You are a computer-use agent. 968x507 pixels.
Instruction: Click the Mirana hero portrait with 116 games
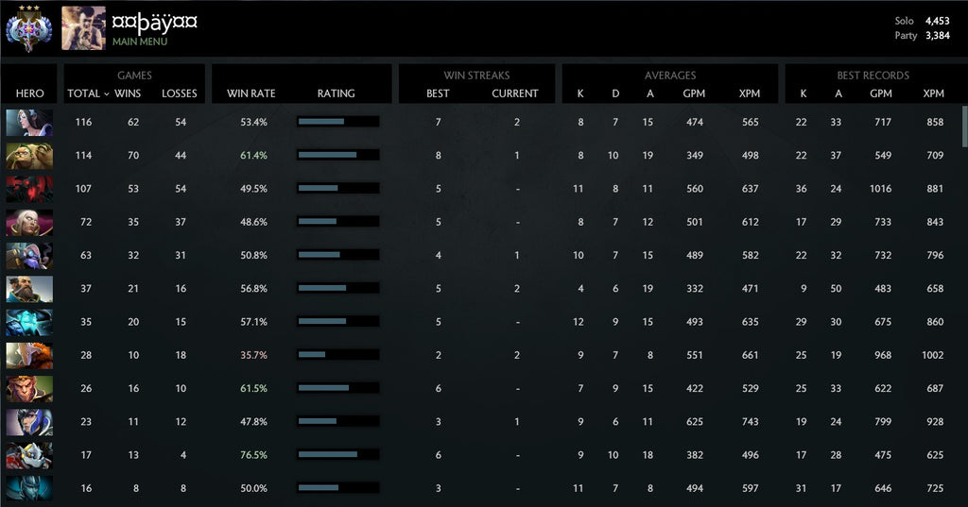coord(29,122)
